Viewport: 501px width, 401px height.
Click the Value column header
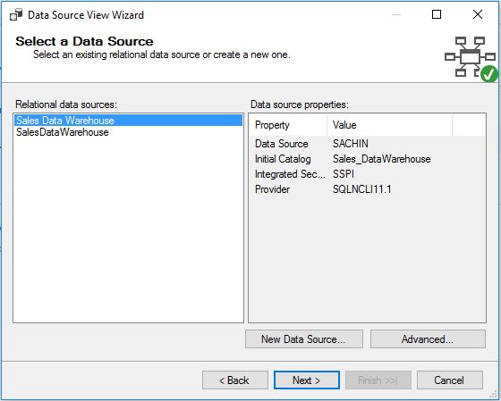tap(390, 125)
